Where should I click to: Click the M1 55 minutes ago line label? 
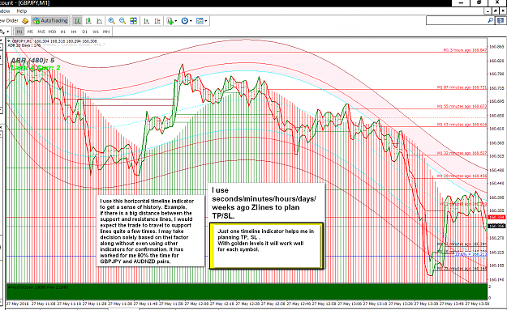pos(462,106)
